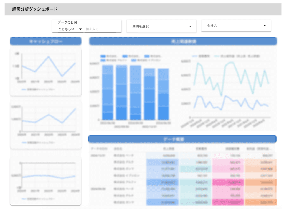Click the 値を入力 input field
The height and width of the screenshot is (210, 284).
tap(100, 29)
